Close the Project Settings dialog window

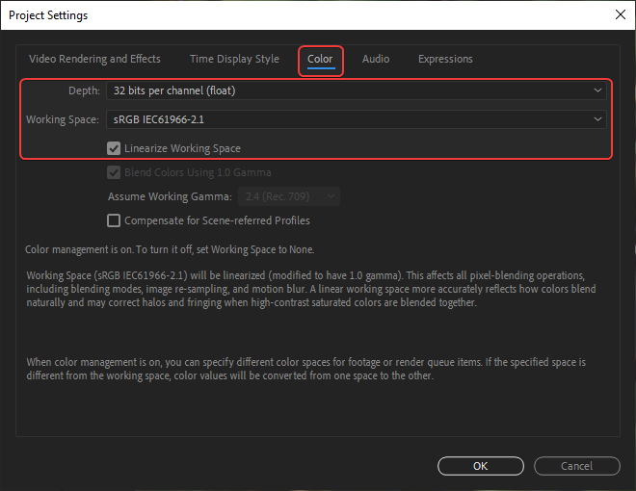[618, 14]
